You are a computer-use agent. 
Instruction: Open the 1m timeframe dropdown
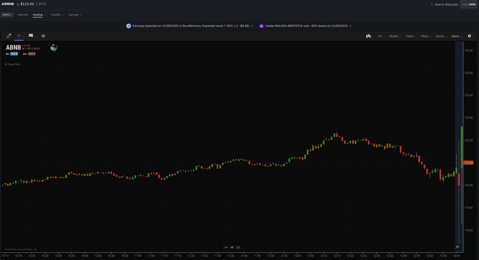pyautogui.click(x=381, y=36)
